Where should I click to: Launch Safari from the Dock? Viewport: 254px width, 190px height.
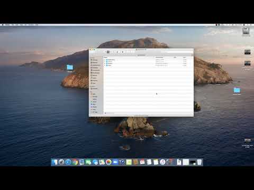(x=68, y=162)
